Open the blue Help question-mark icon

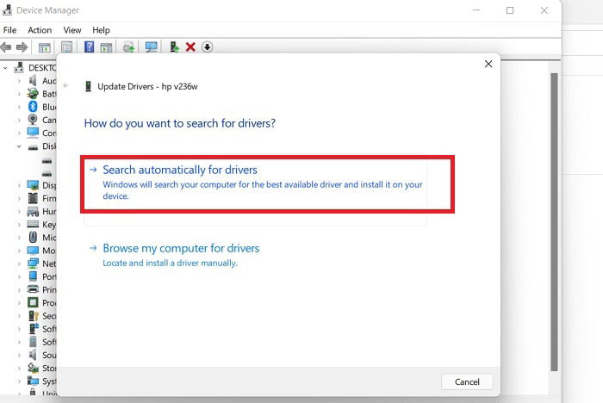[90, 46]
